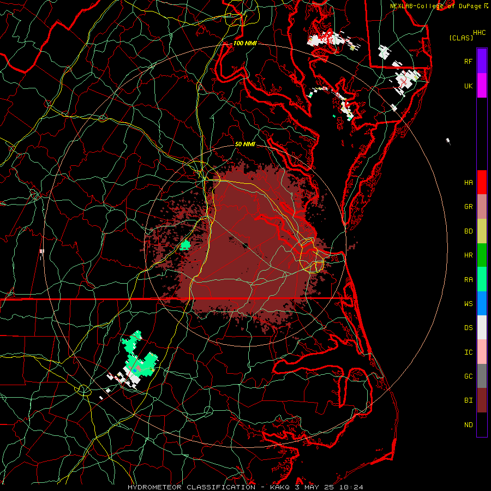Click the GR legend label
The height and width of the screenshot is (491, 491).
468,207
